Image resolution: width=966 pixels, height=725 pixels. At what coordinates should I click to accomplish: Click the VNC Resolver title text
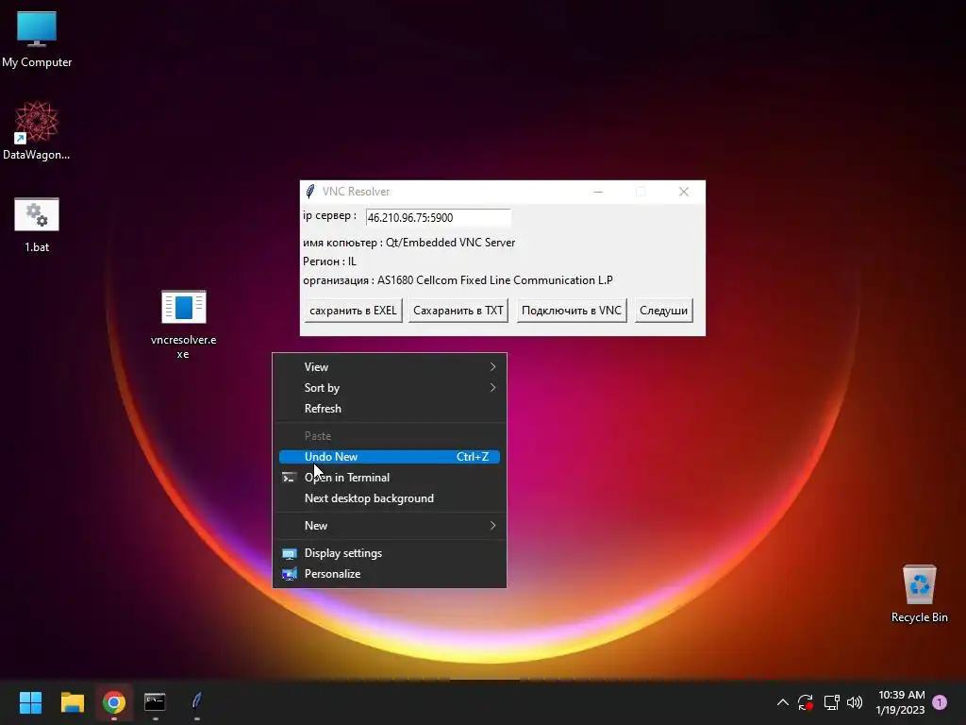tap(356, 192)
